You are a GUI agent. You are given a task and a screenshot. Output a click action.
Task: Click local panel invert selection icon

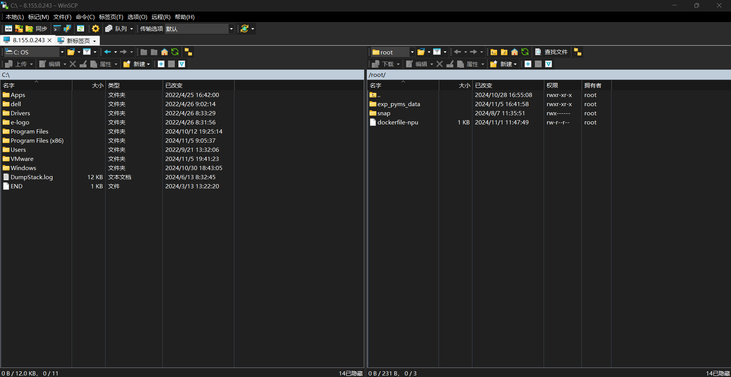182,64
